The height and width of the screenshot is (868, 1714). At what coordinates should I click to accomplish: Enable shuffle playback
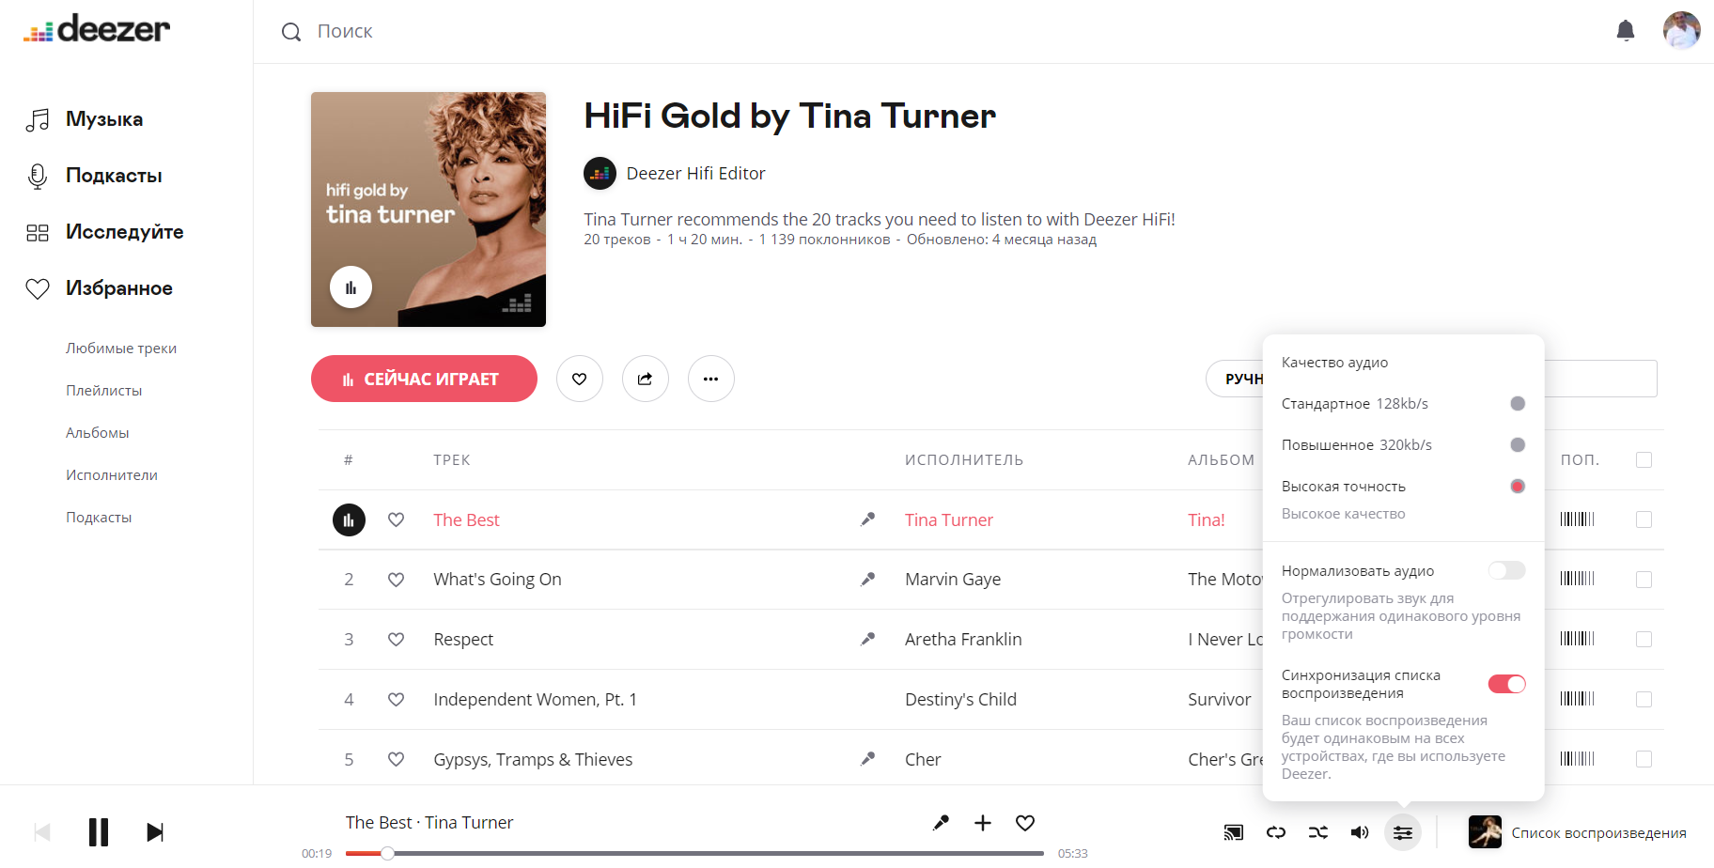(x=1317, y=832)
